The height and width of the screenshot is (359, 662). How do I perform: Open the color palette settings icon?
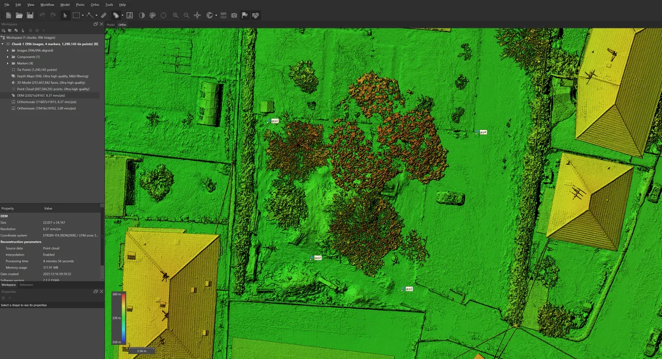point(153,15)
